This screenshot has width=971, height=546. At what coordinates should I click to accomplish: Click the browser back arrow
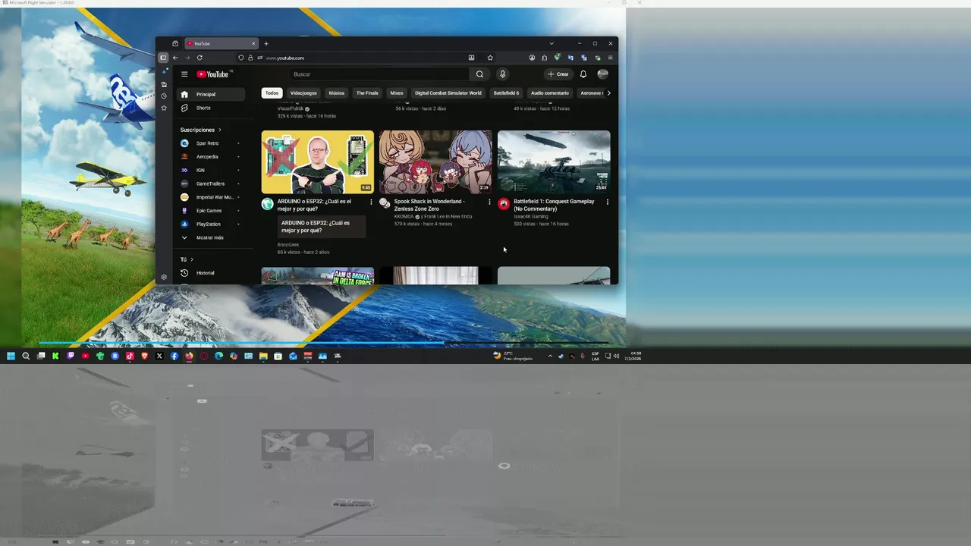click(x=175, y=58)
